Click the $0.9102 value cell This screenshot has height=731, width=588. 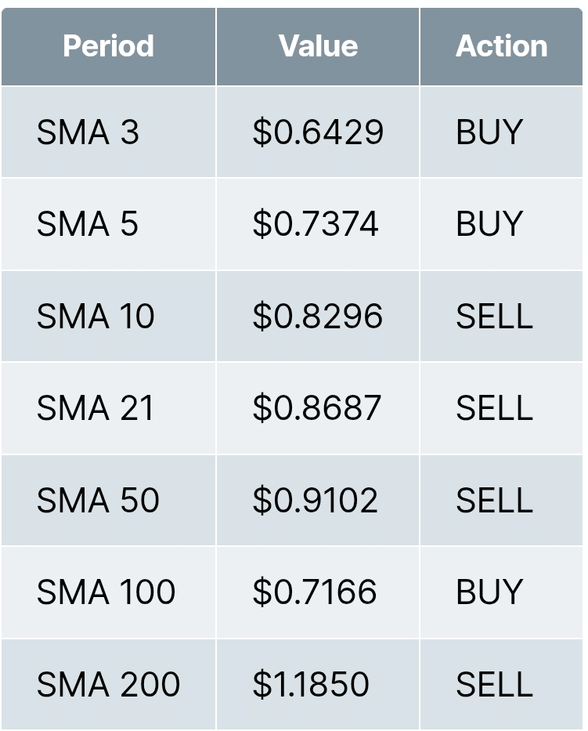click(x=316, y=500)
